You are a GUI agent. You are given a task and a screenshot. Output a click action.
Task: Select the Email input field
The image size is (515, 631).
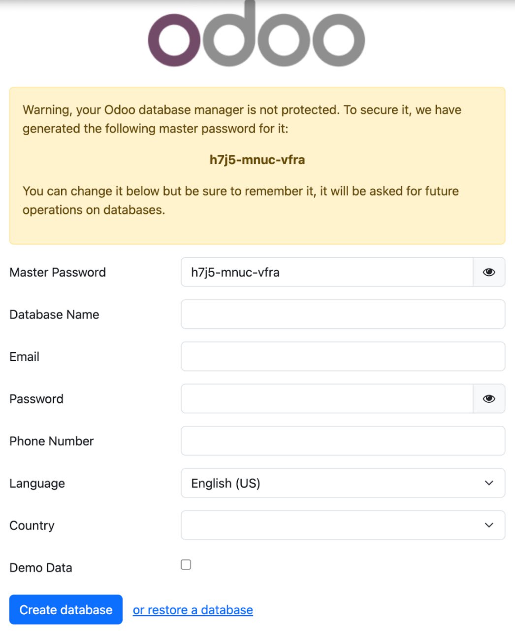[x=343, y=356]
